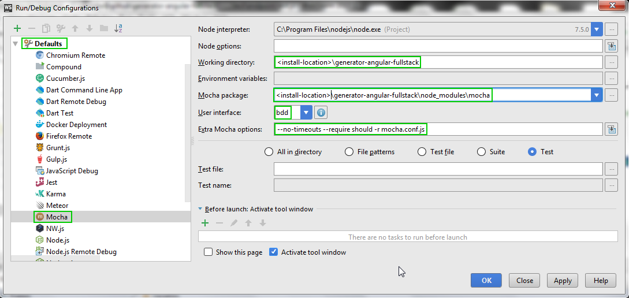Select Docker Deployment entry
This screenshot has height=298, width=629.
76,125
